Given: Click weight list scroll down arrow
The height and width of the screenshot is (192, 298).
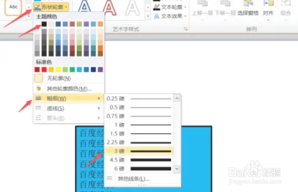Looking at the screenshot, I should pos(177,169).
